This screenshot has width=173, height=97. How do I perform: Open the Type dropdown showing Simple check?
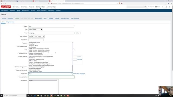click(35, 30)
